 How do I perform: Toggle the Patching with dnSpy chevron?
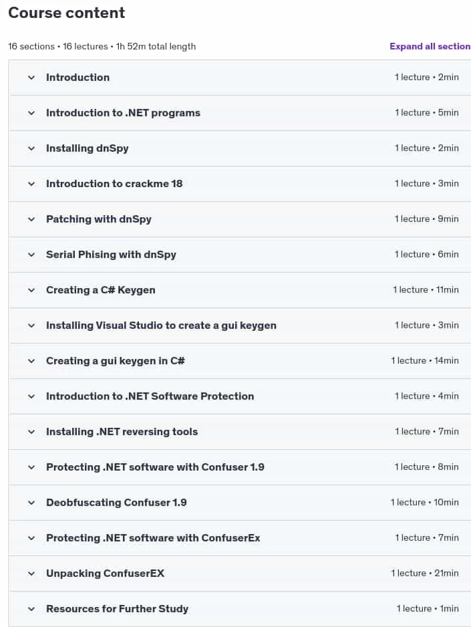(31, 219)
